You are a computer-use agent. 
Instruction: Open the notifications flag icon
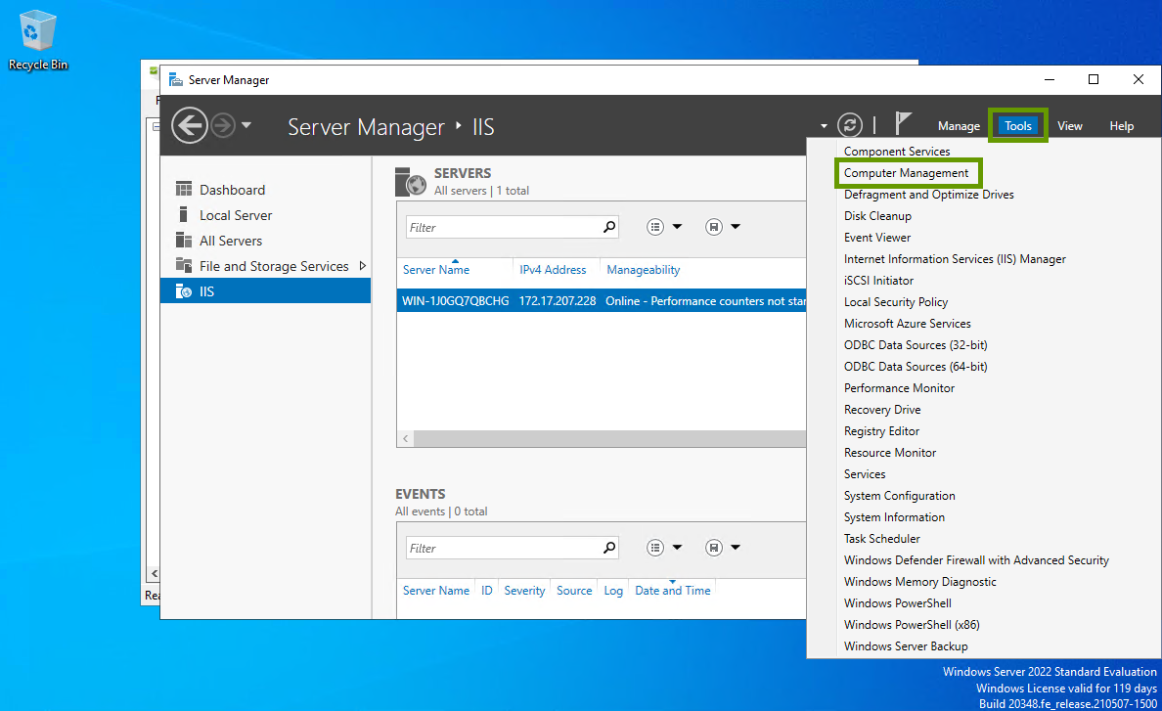903,124
